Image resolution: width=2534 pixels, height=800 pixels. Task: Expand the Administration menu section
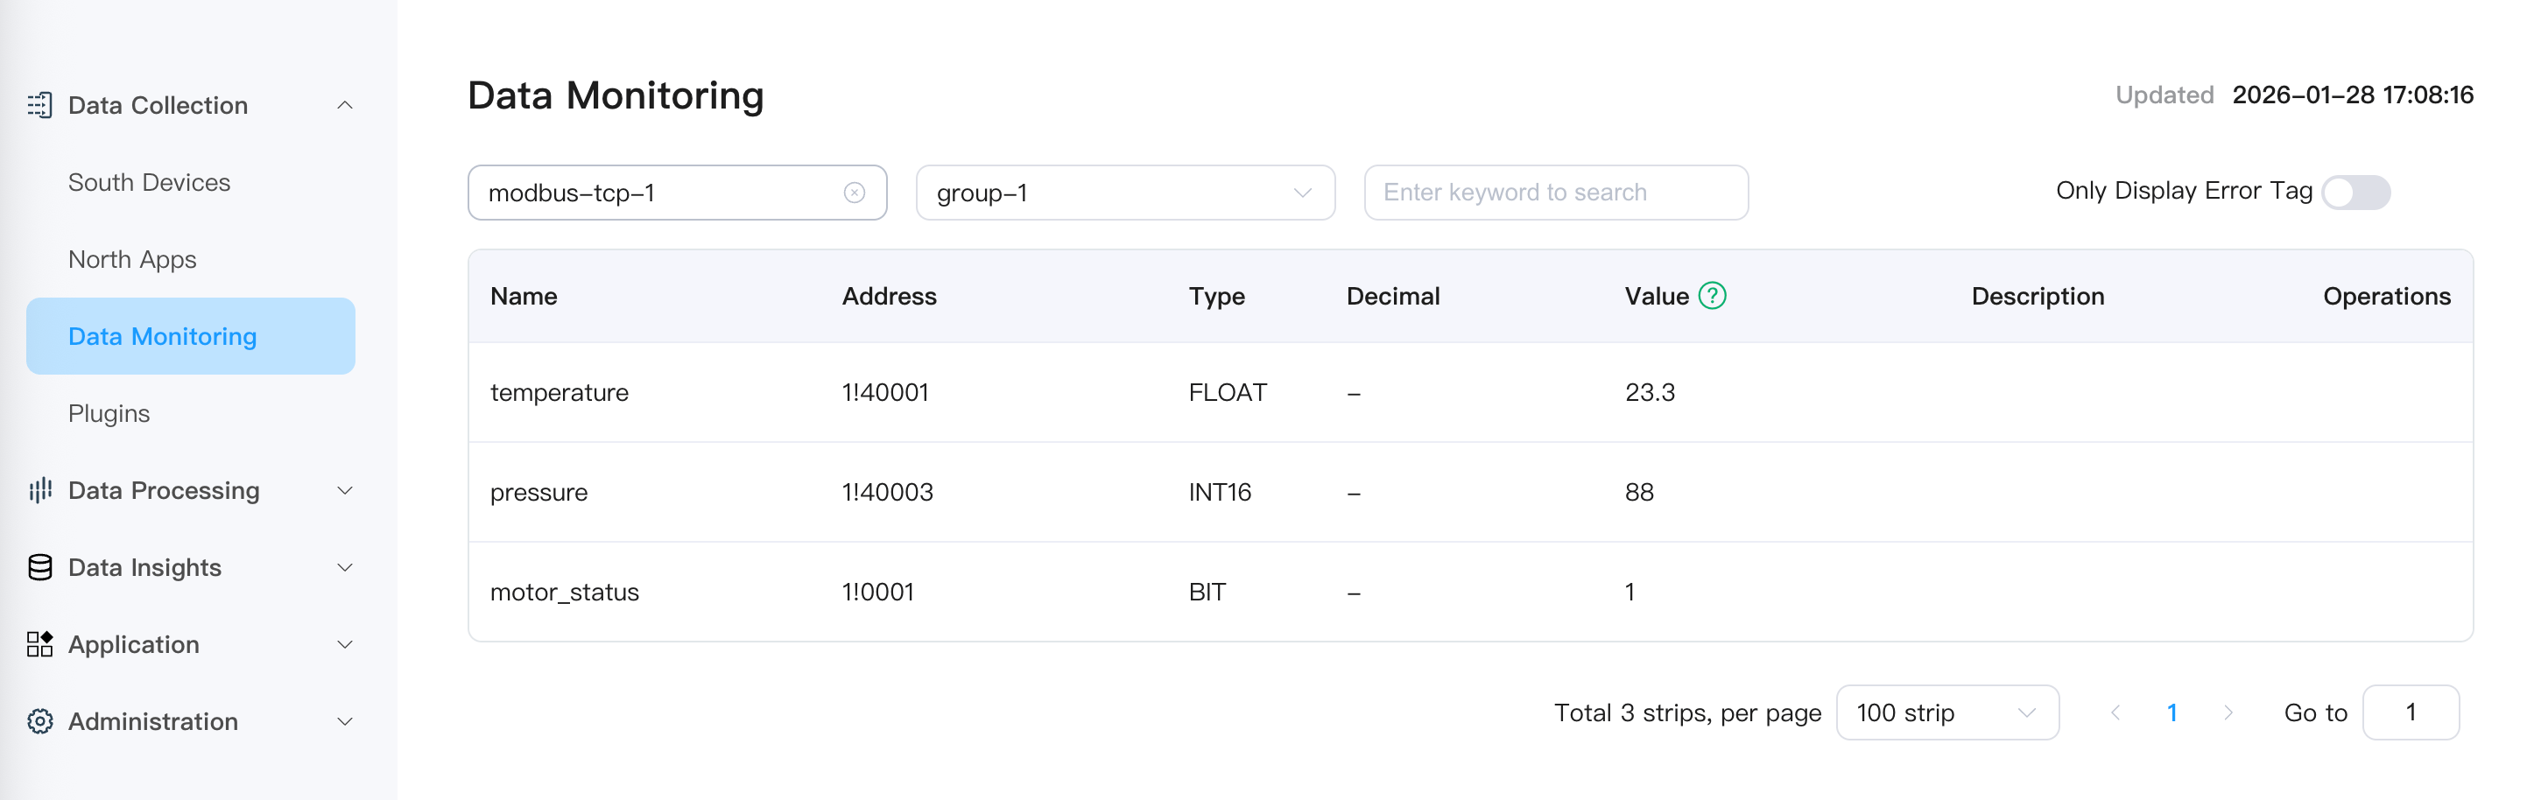pos(344,721)
